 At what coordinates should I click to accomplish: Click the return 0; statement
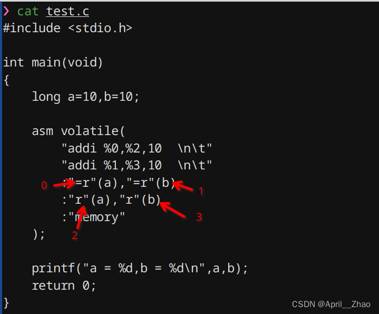(x=64, y=286)
